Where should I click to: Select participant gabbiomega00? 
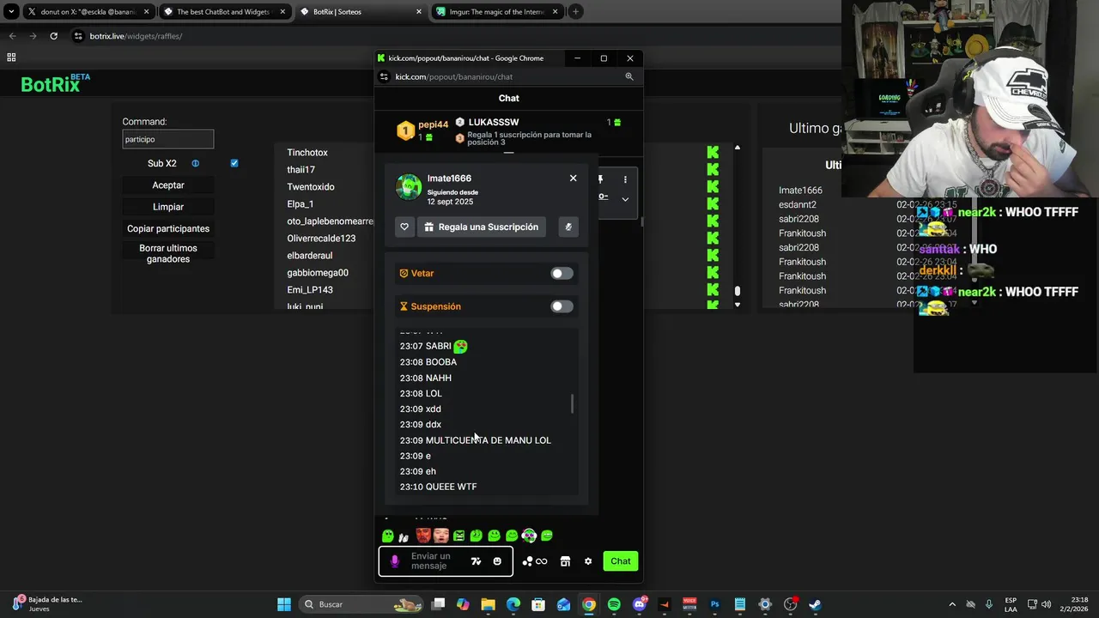click(x=318, y=273)
